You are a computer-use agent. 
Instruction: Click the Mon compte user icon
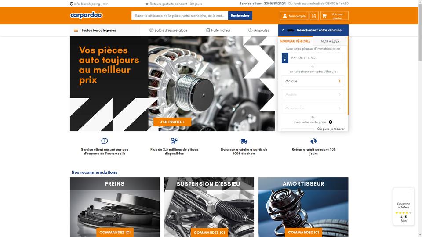coord(284,16)
